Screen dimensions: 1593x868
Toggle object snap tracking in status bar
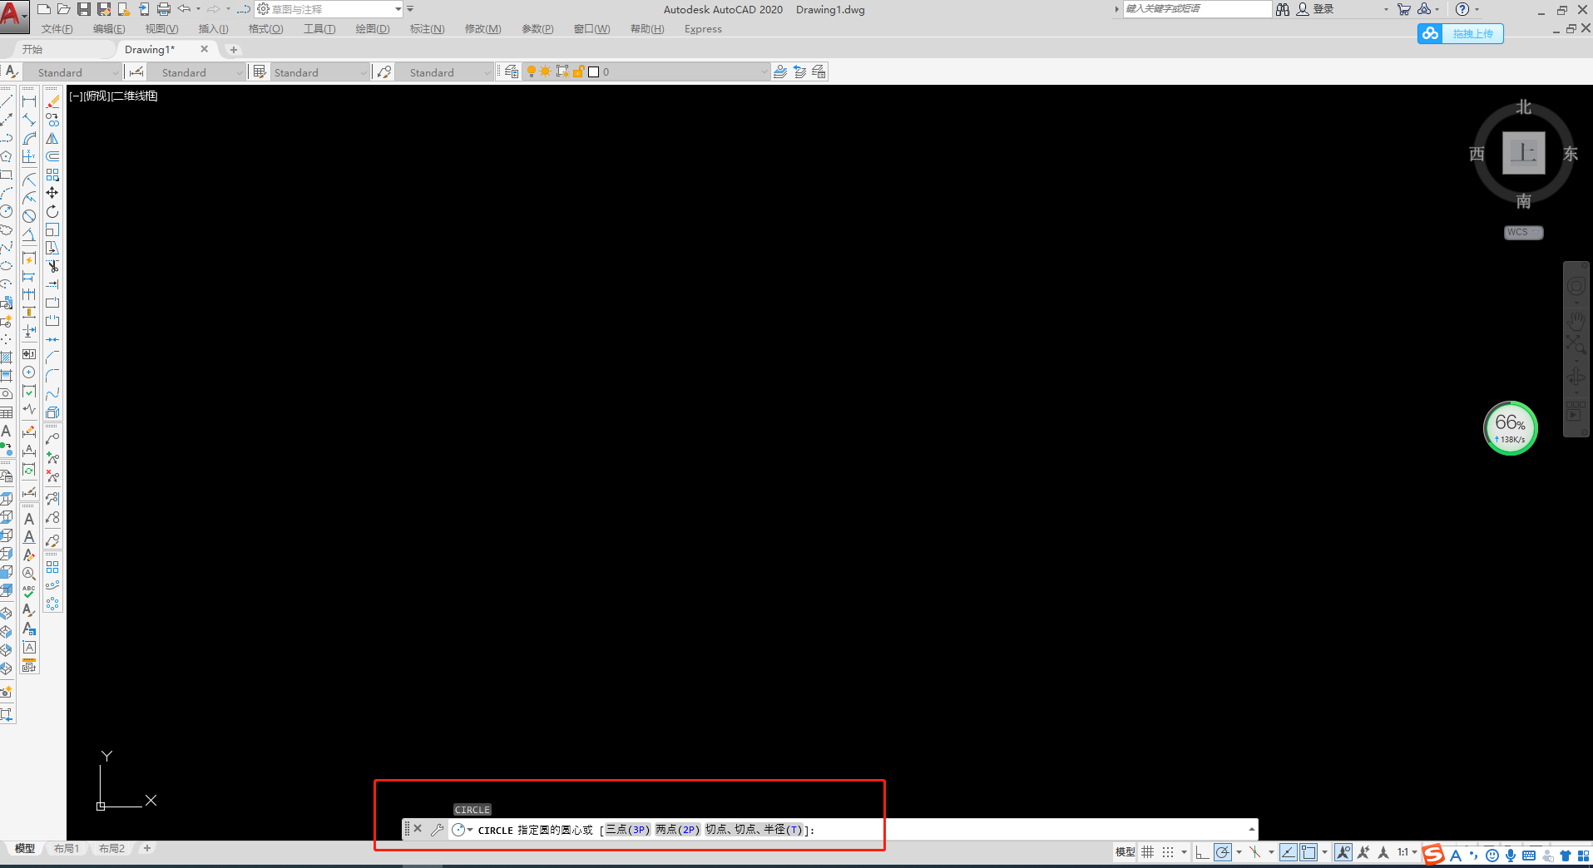1288,852
